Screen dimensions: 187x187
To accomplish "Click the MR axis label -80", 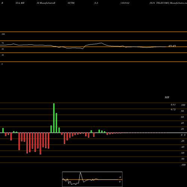I will pyautogui.click(x=183, y=159).
